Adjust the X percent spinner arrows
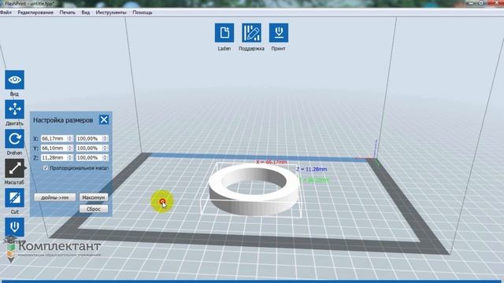 click(x=105, y=138)
